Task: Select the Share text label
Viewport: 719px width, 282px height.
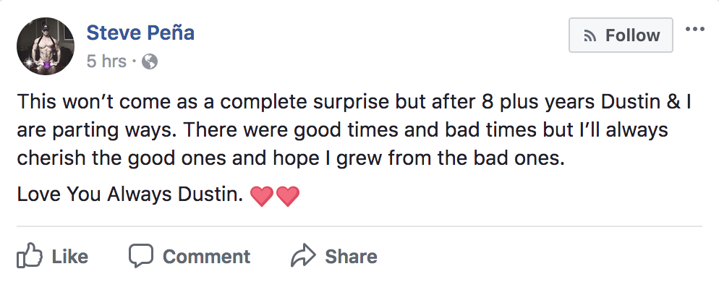Action: pos(352,256)
